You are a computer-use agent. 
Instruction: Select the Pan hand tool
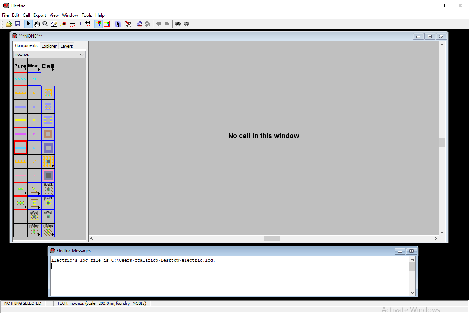pyautogui.click(x=37, y=24)
